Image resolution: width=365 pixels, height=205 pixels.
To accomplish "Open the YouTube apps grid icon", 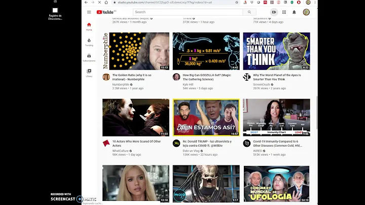I will (x=284, y=12).
